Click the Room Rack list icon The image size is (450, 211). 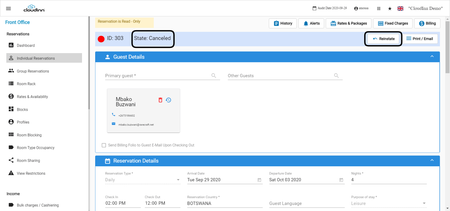[x=11, y=83]
